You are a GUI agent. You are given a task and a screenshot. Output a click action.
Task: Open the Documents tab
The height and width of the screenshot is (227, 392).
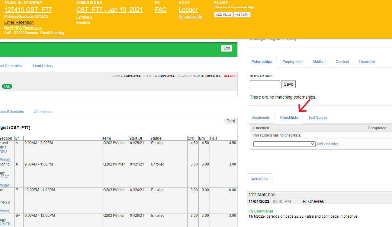coord(260,118)
